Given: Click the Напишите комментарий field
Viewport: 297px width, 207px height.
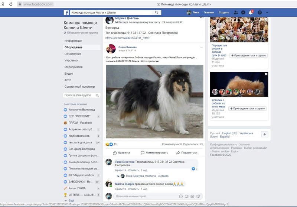Looking at the screenshot, I should [146, 196].
